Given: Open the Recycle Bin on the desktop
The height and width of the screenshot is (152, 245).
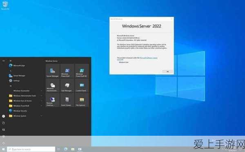Looking at the screenshot, I should click(5, 5).
